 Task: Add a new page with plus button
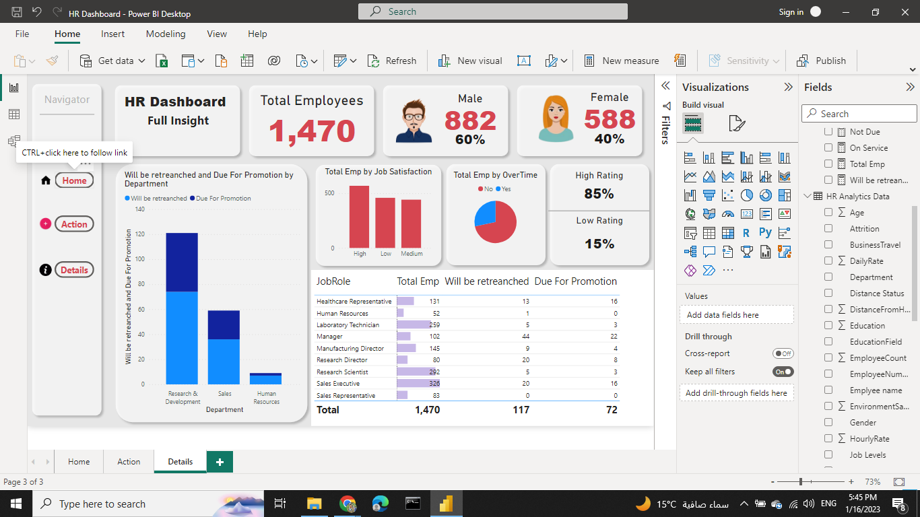(220, 462)
